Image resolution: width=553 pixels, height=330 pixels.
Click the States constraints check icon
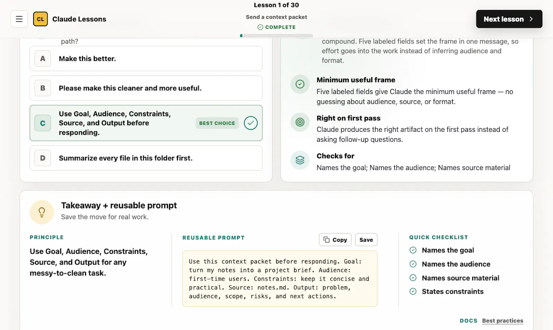click(413, 291)
